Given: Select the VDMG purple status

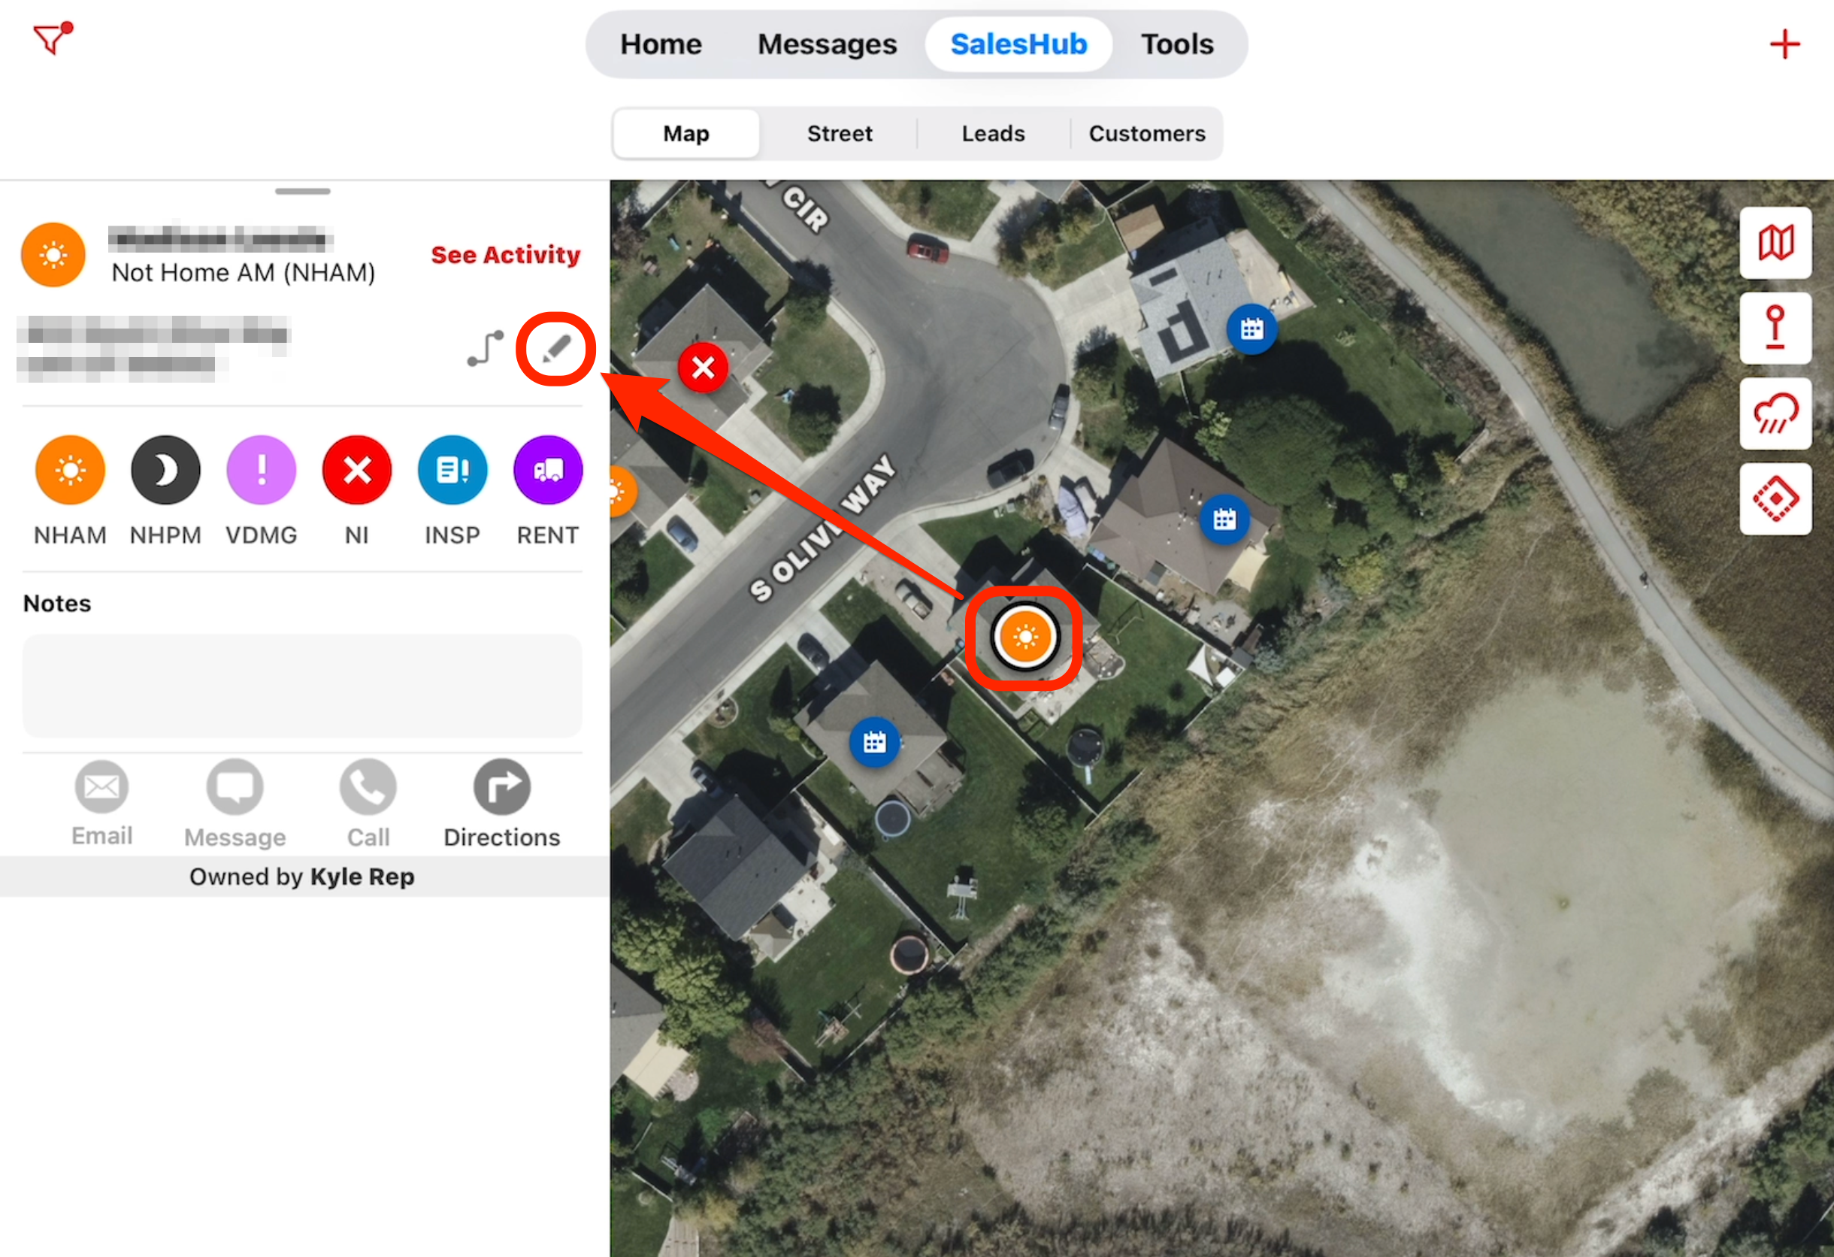Looking at the screenshot, I should tap(262, 471).
